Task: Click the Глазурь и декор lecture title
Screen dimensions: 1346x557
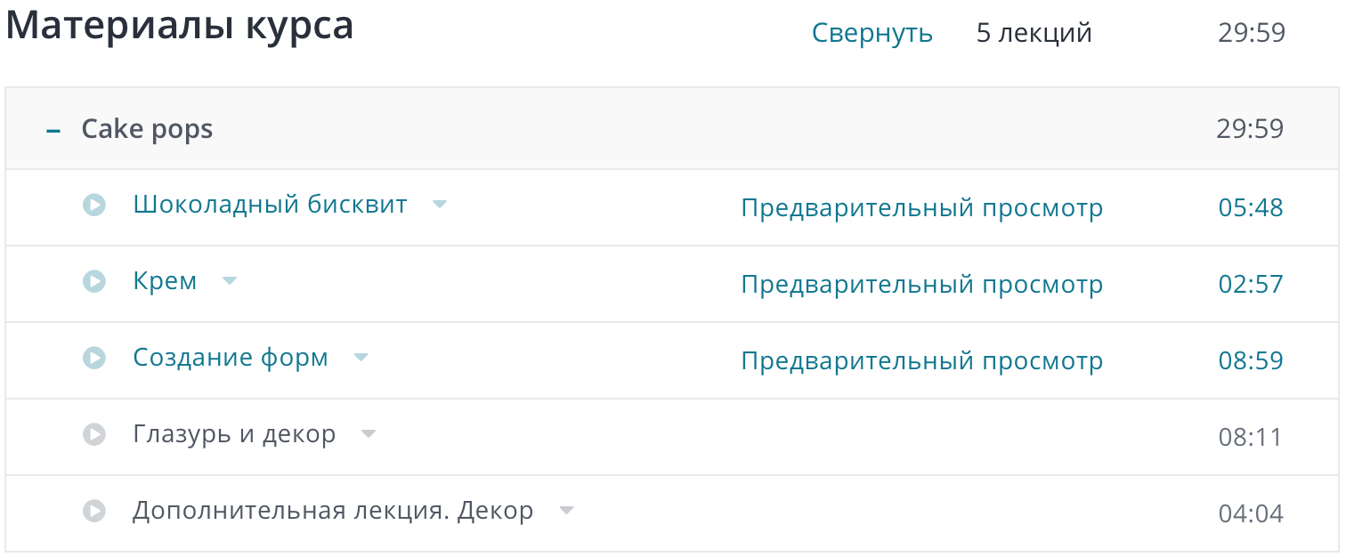Action: tap(234, 434)
